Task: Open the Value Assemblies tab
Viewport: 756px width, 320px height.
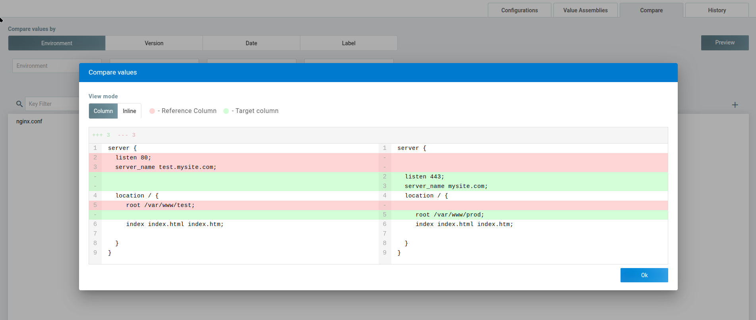Action: 585,10
